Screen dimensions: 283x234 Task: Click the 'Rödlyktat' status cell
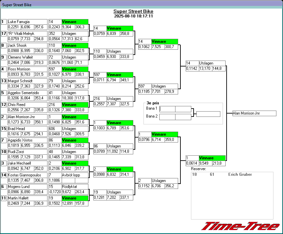pyautogui.click(x=75, y=187)
